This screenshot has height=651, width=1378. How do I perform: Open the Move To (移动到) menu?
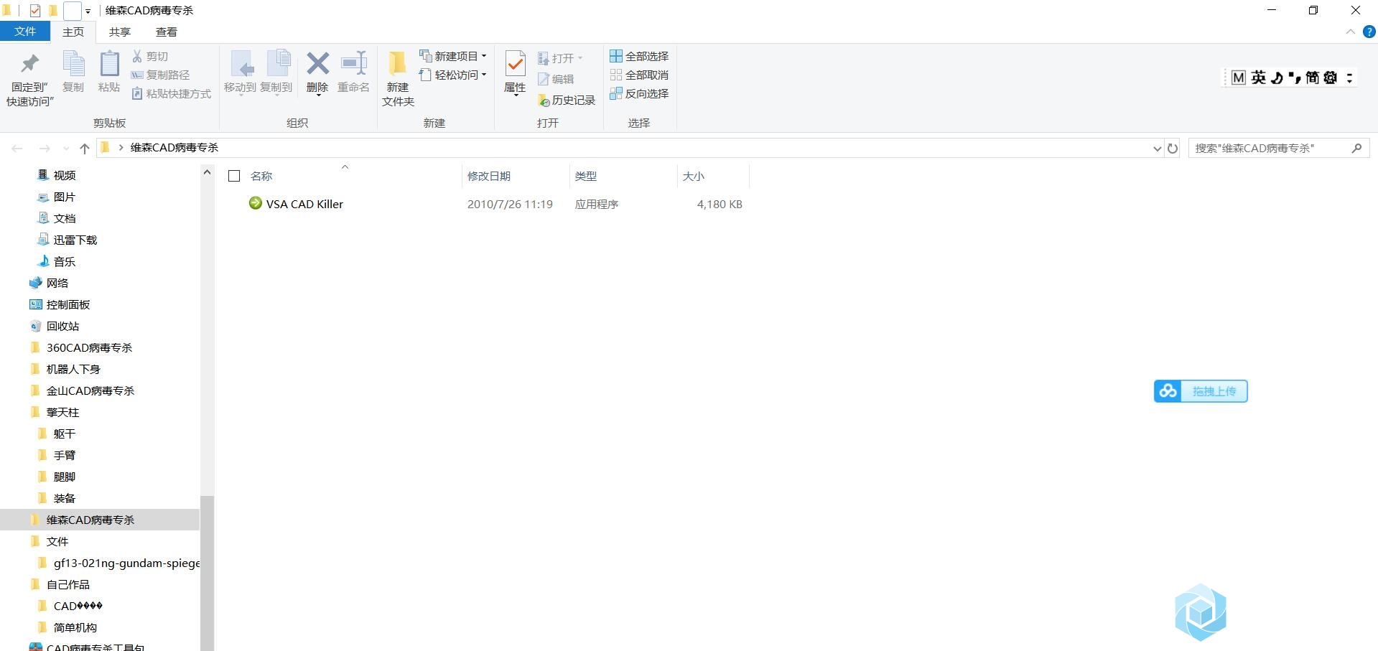click(240, 72)
